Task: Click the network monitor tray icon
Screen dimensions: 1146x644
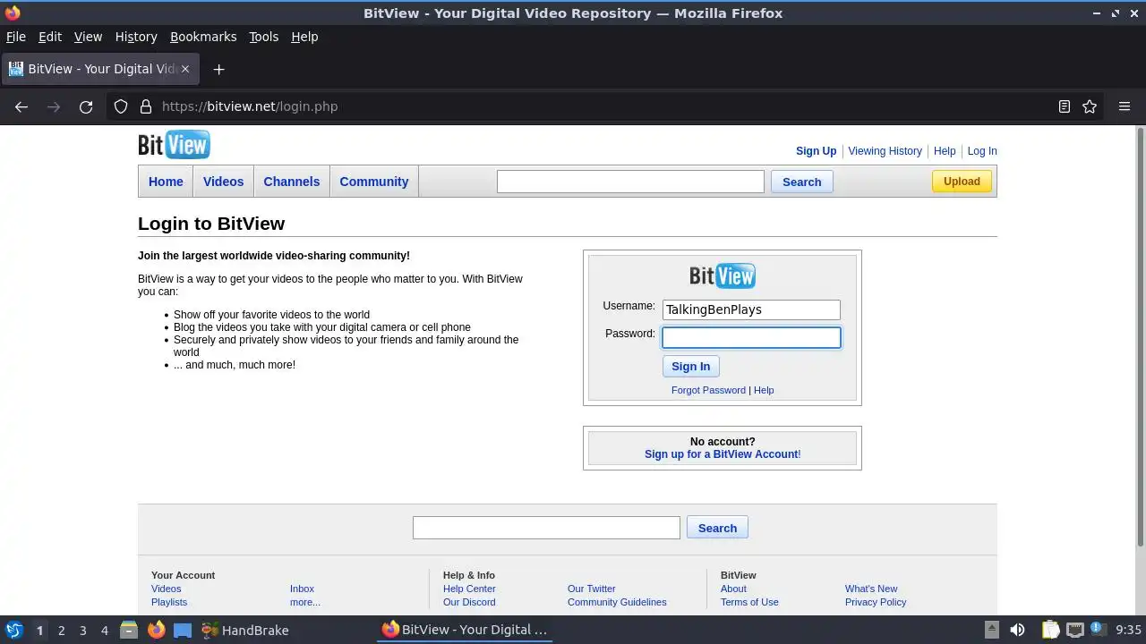Action: click(1074, 630)
